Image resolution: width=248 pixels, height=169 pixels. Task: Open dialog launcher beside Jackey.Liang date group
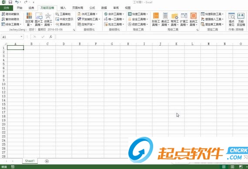(x=74, y=30)
